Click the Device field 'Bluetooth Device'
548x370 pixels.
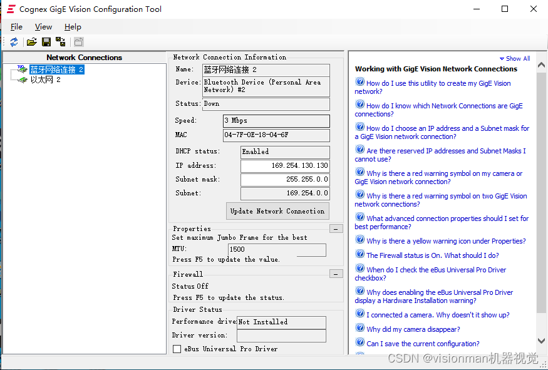[266, 86]
